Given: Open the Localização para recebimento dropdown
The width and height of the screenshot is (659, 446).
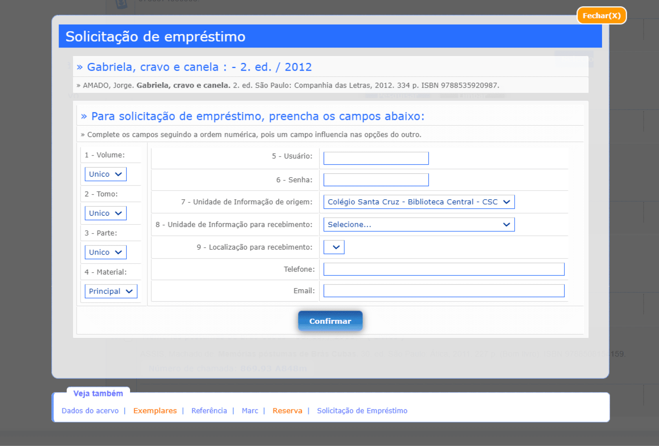Looking at the screenshot, I should click(x=334, y=247).
